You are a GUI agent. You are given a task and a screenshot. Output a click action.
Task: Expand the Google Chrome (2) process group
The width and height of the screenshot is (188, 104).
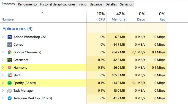(3, 52)
